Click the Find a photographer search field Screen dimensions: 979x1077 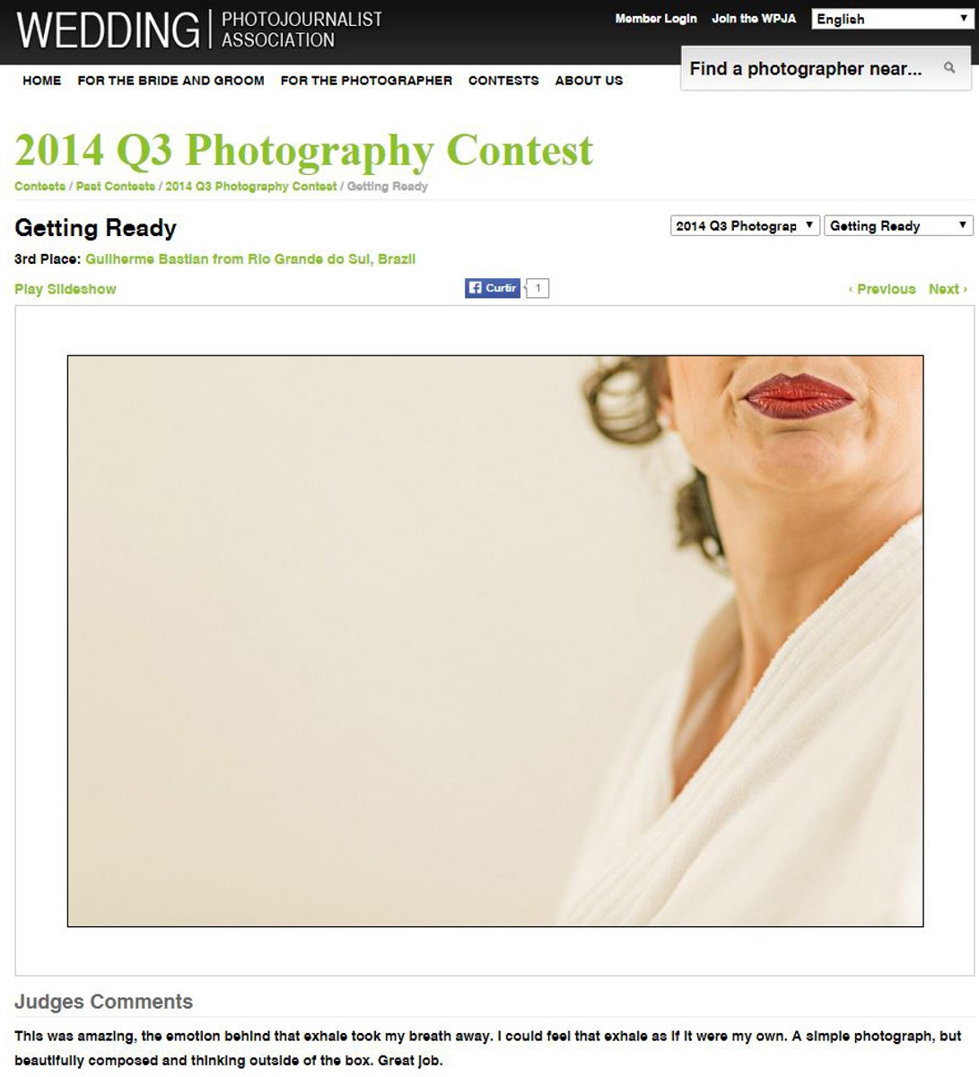click(x=826, y=68)
